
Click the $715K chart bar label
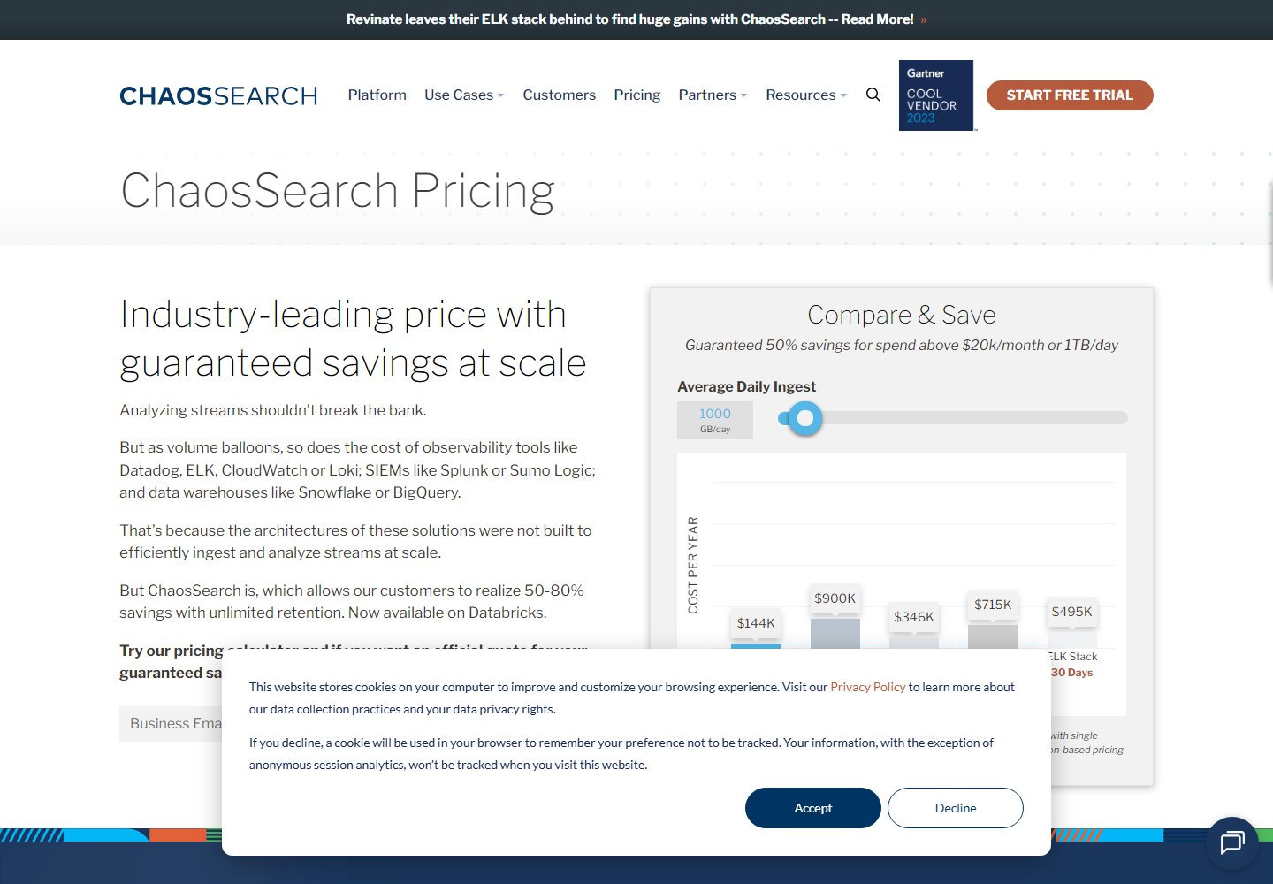(993, 605)
